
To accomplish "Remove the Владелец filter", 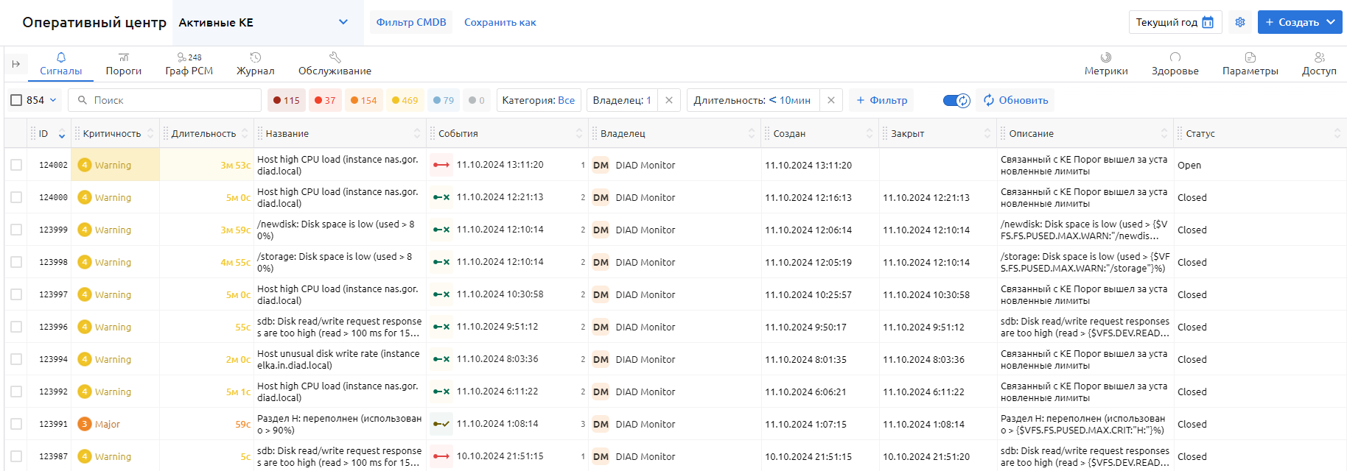I will click(x=668, y=100).
